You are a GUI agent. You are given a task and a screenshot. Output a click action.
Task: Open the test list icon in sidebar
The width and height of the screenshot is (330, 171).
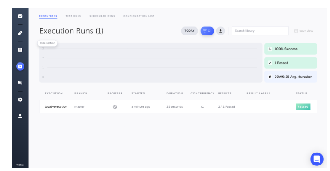[x=20, y=50]
